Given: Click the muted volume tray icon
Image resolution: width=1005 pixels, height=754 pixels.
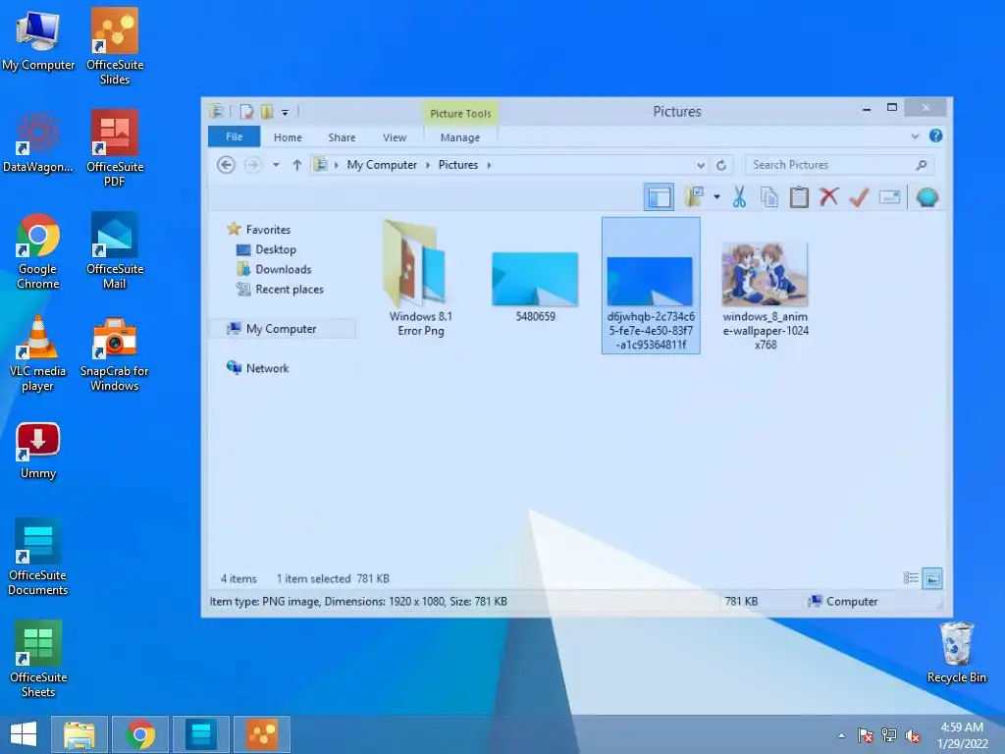Looking at the screenshot, I should 913,735.
